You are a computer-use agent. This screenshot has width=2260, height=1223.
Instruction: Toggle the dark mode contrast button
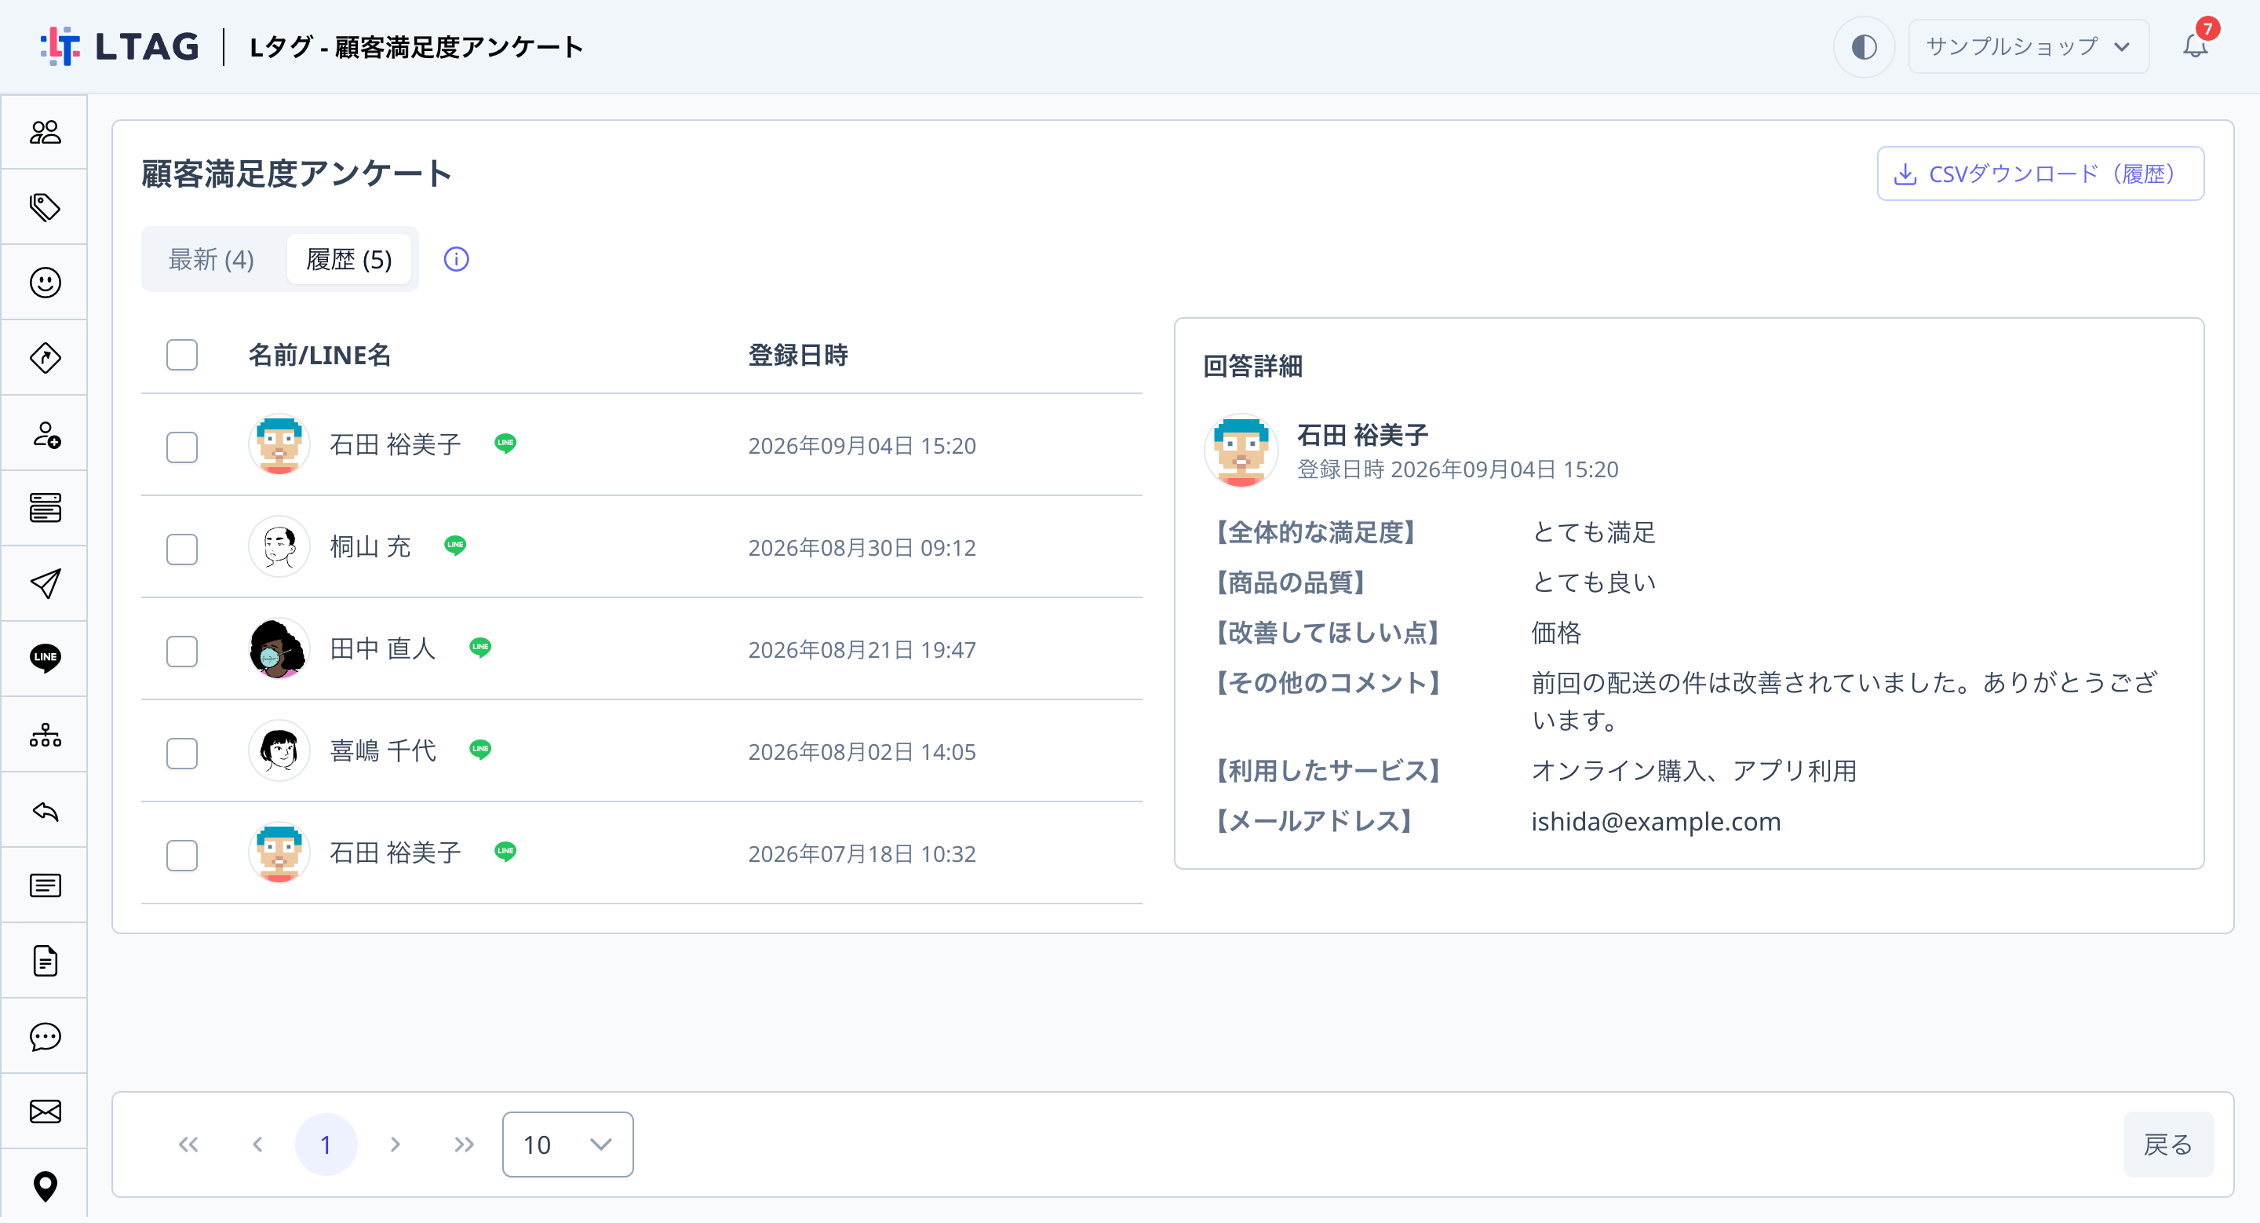(x=1864, y=46)
